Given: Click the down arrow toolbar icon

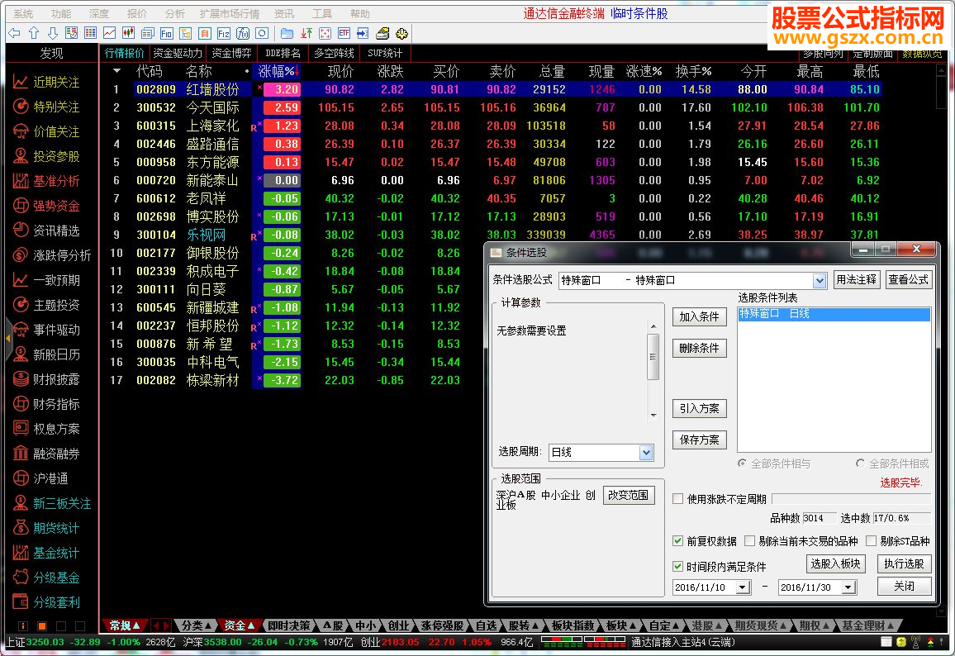Looking at the screenshot, I should [x=52, y=34].
